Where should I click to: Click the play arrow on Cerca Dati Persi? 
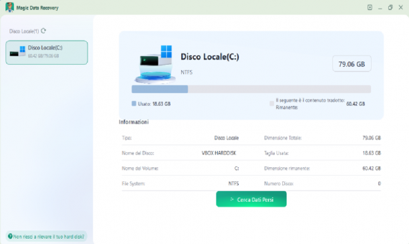(x=232, y=199)
